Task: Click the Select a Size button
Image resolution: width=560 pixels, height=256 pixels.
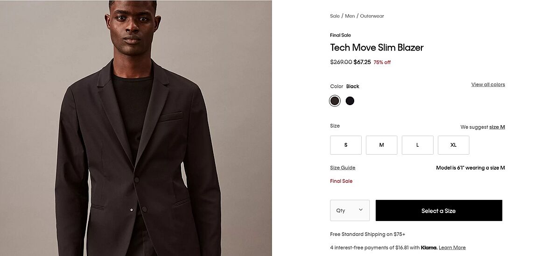Action: tap(439, 211)
